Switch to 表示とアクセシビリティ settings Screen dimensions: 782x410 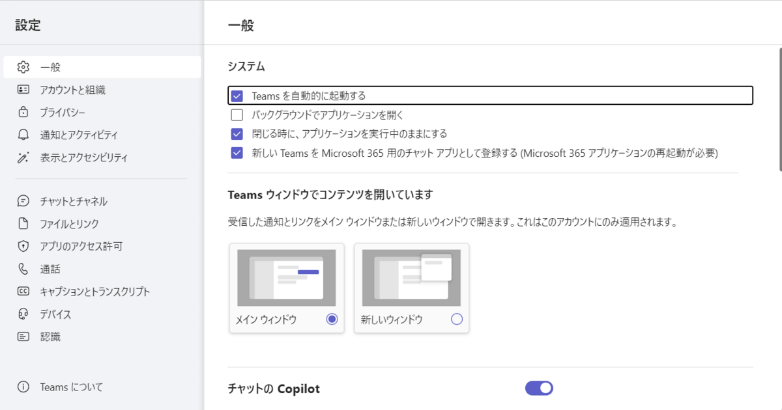[x=102, y=157]
